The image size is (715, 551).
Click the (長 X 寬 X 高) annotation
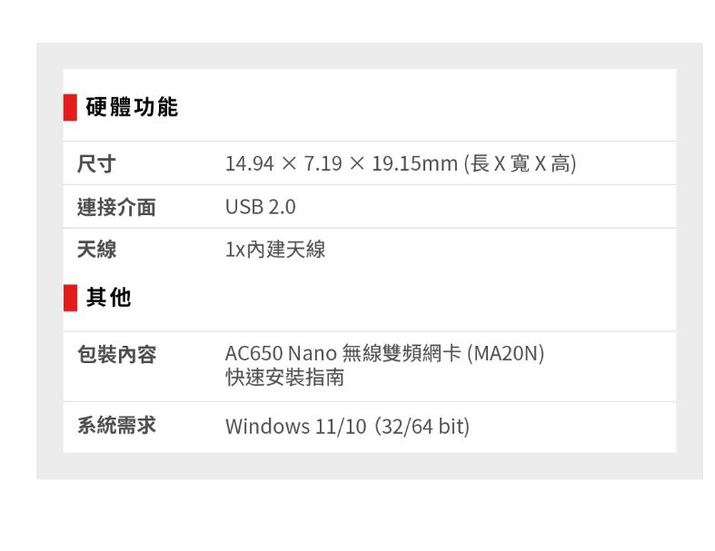[520, 164]
